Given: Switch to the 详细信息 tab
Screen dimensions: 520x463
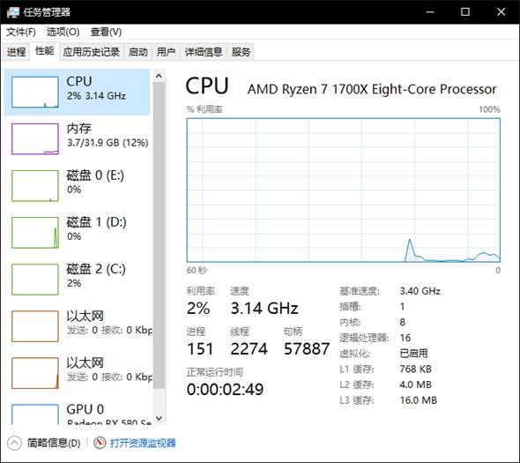Looking at the screenshot, I should click(x=204, y=52).
